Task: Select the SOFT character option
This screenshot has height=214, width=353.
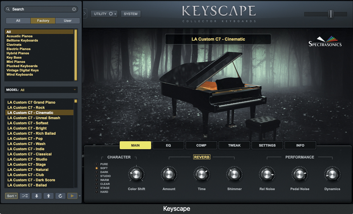Action: (x=101, y=168)
